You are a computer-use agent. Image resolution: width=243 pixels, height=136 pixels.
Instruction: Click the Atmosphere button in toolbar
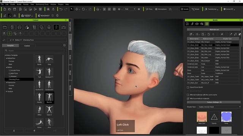(161, 9)
